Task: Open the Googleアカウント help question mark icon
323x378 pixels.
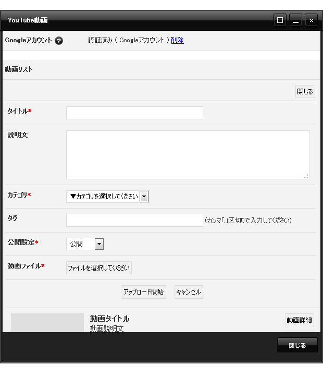Action: (59, 41)
